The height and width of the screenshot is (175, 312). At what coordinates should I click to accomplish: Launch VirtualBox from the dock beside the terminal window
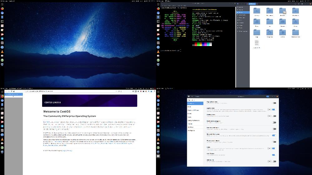click(158, 64)
